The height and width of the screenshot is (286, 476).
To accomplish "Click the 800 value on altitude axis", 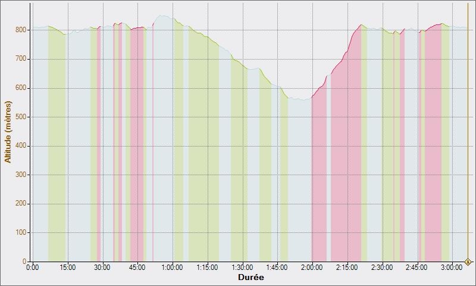I will pos(21,30).
